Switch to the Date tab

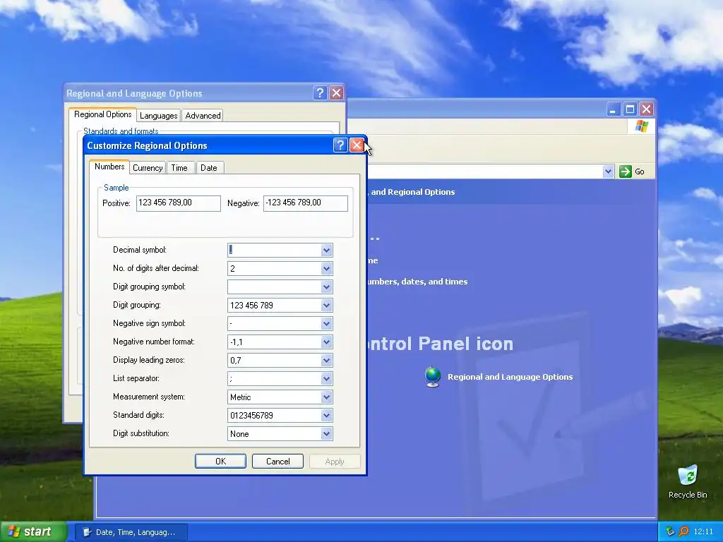tap(209, 168)
